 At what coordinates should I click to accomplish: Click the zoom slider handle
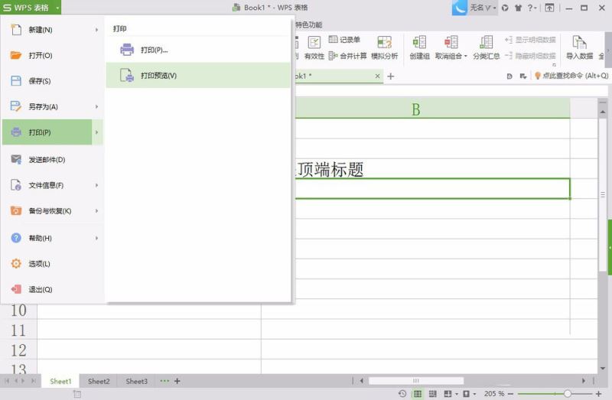[567, 394]
